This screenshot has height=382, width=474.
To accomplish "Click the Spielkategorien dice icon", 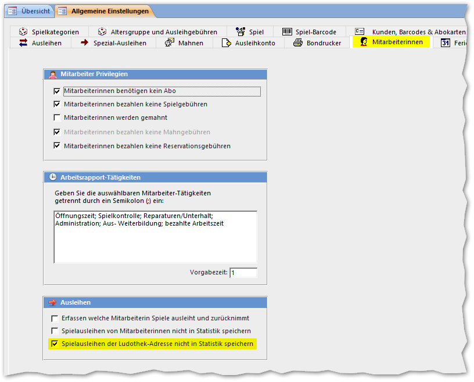I will (23, 31).
